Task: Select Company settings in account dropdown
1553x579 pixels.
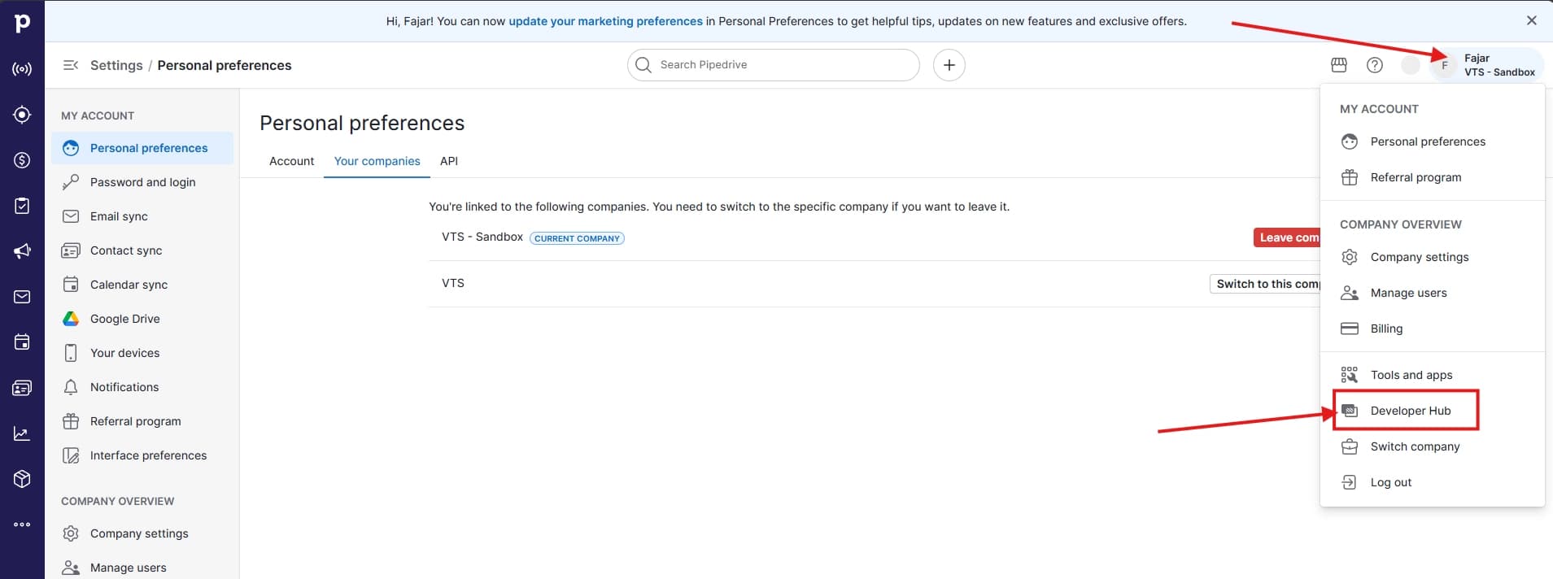Action: [x=1432, y=257]
